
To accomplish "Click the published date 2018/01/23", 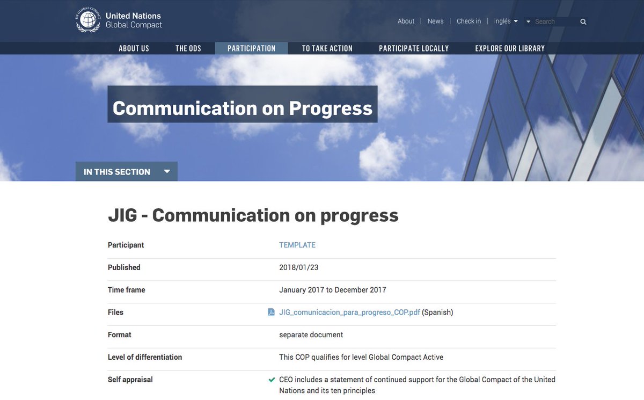I will [x=299, y=267].
